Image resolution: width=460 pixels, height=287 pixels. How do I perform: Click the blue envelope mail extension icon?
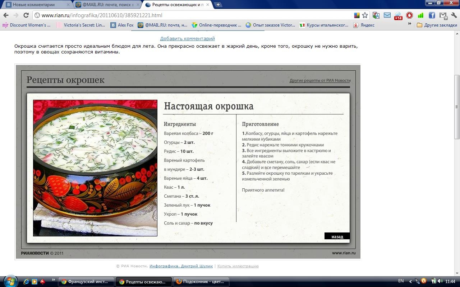coord(387,15)
